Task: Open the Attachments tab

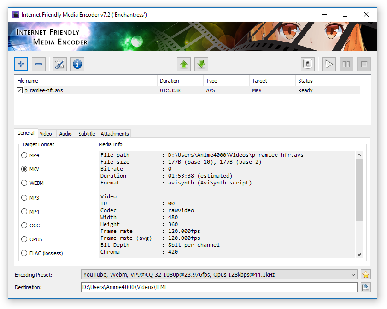Action: pos(114,134)
